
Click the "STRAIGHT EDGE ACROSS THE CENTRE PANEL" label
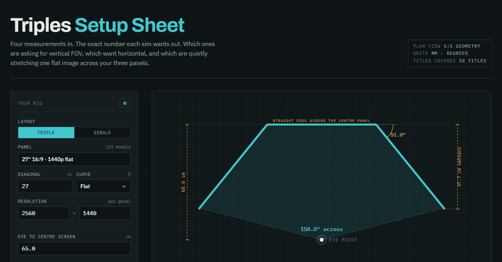pos(321,121)
